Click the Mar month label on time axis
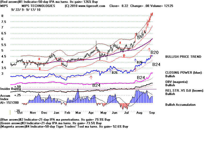Viewport: 206px width, 154px height. click(78, 112)
